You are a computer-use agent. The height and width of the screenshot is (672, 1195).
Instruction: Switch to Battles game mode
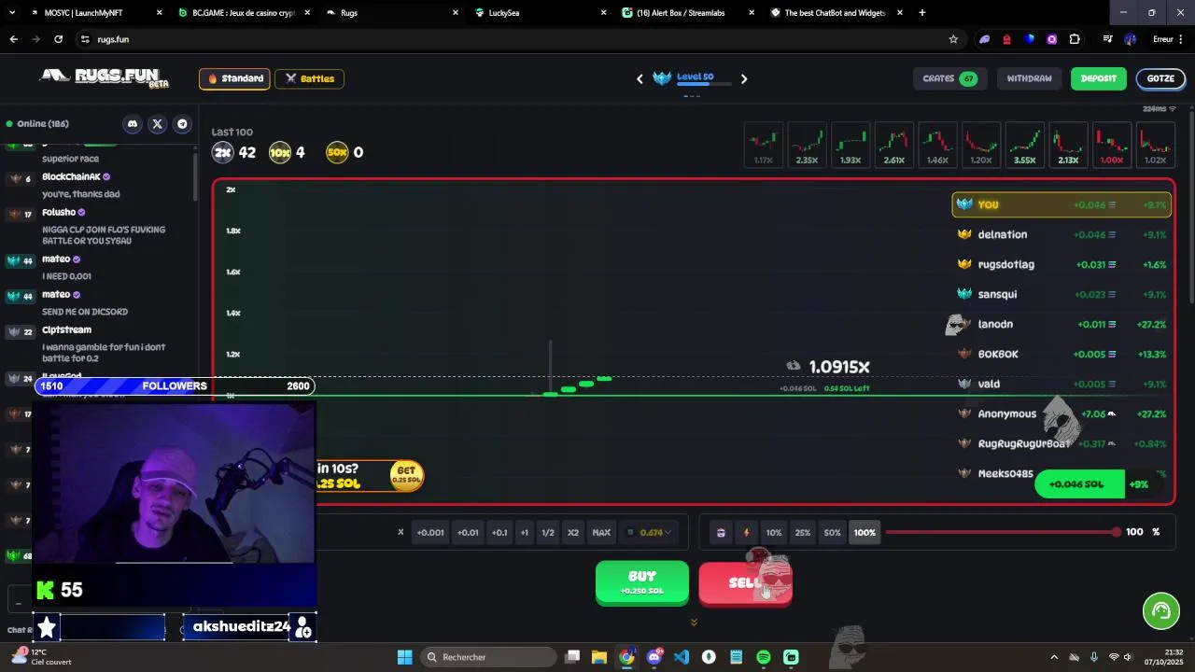(x=309, y=78)
